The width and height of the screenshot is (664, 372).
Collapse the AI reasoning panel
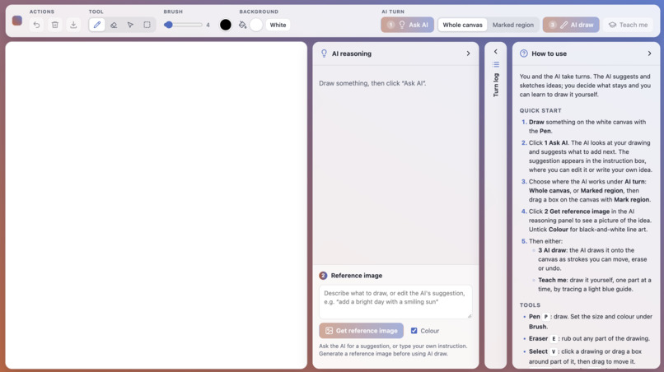[468, 53]
